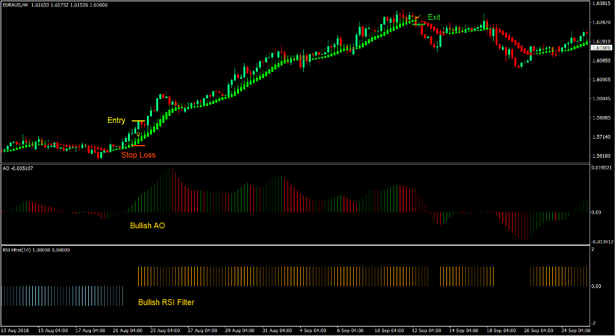616x336 pixels.
Task: Click the AO indicator value label
Action: click(18, 168)
